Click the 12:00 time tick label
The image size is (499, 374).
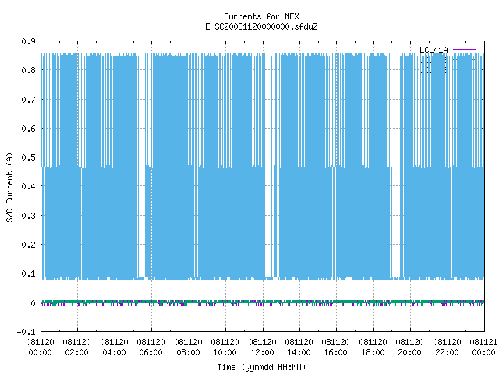(x=262, y=352)
